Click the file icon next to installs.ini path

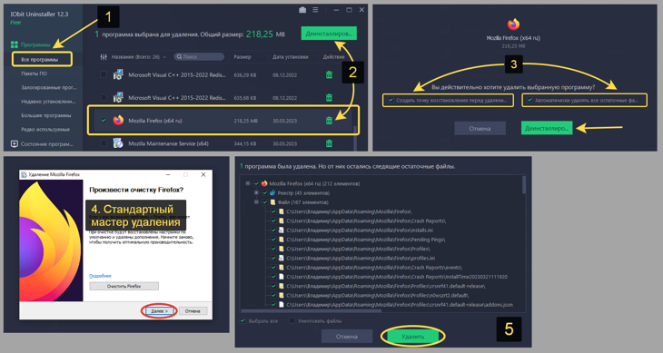[282, 230]
